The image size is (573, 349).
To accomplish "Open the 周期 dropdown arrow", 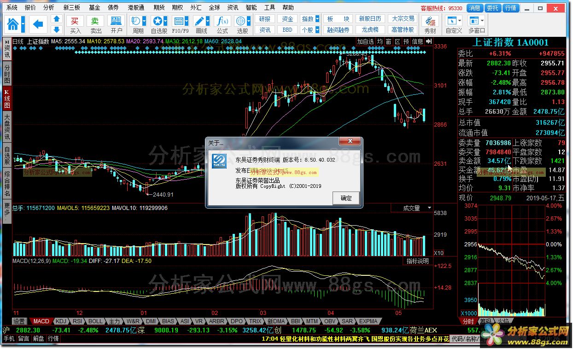I will [x=144, y=21].
